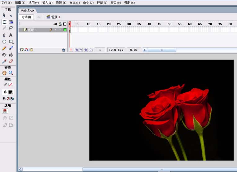Activate the Zoom magnifier tool
The height and width of the screenshot is (172, 237).
(11, 73)
